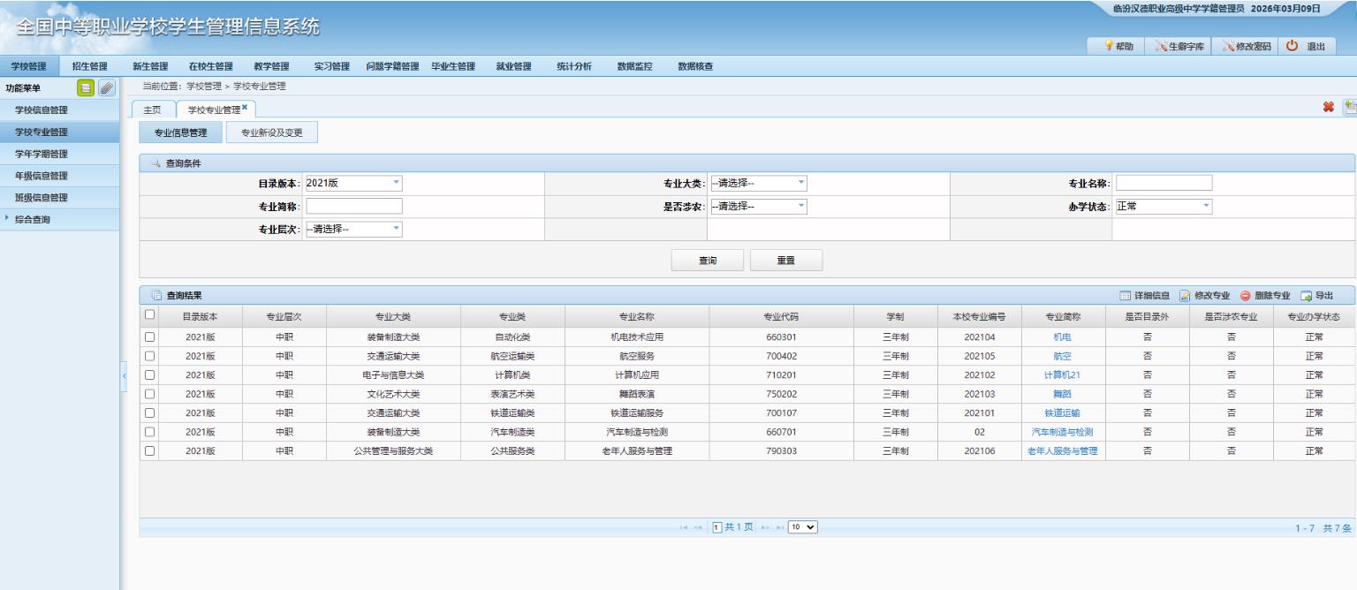
Task: Switch to the 专业新设及变更 tab
Action: point(272,133)
